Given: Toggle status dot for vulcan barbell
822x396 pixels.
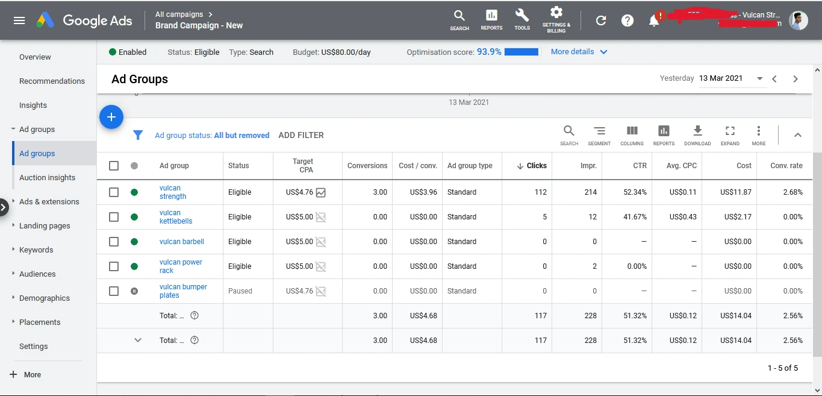Looking at the screenshot, I should (x=134, y=242).
